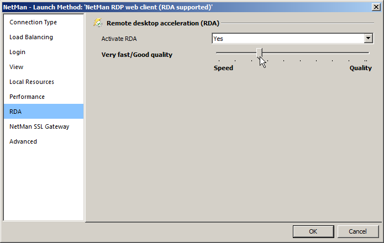The image size is (384, 243).
Task: Open the Local Resources section
Action: coord(31,82)
